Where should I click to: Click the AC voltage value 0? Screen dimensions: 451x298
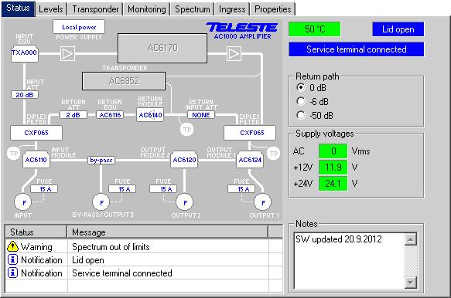(x=333, y=151)
